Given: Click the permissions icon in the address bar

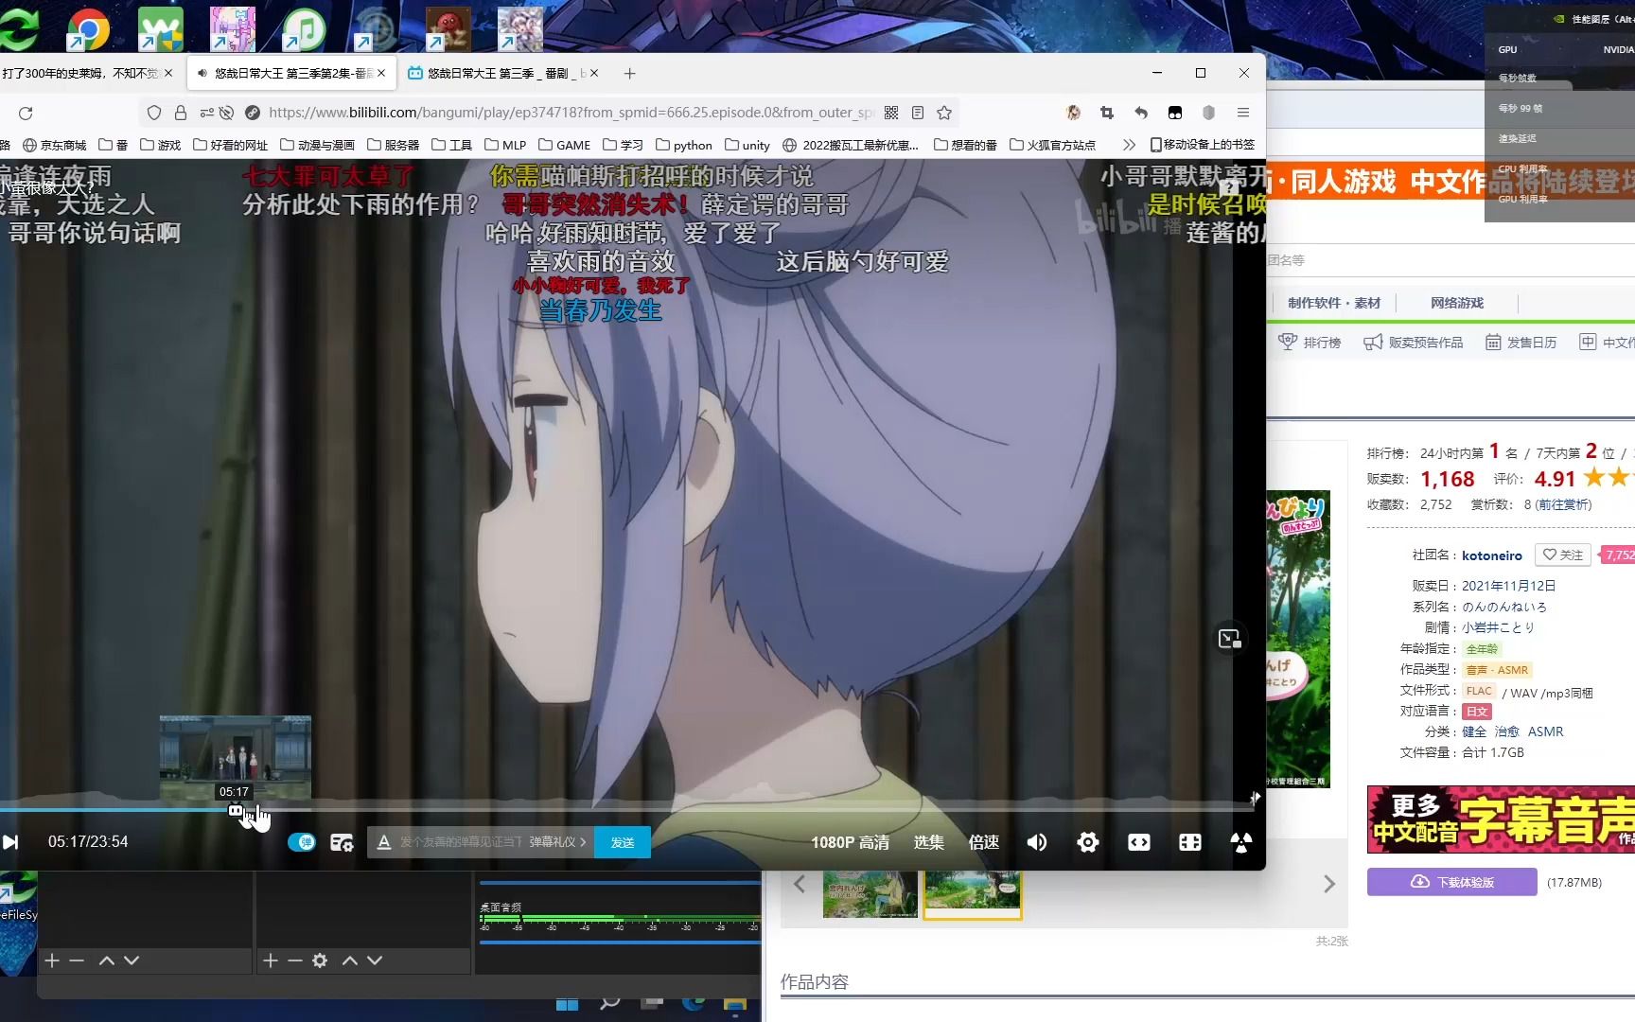Looking at the screenshot, I should 205,113.
